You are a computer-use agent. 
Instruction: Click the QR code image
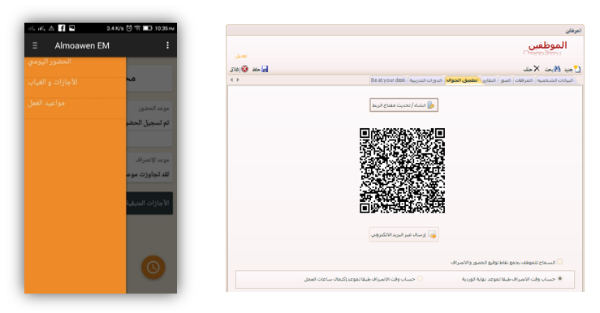pyautogui.click(x=402, y=170)
